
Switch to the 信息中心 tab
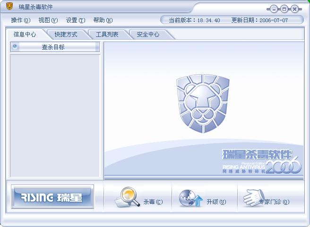point(25,35)
